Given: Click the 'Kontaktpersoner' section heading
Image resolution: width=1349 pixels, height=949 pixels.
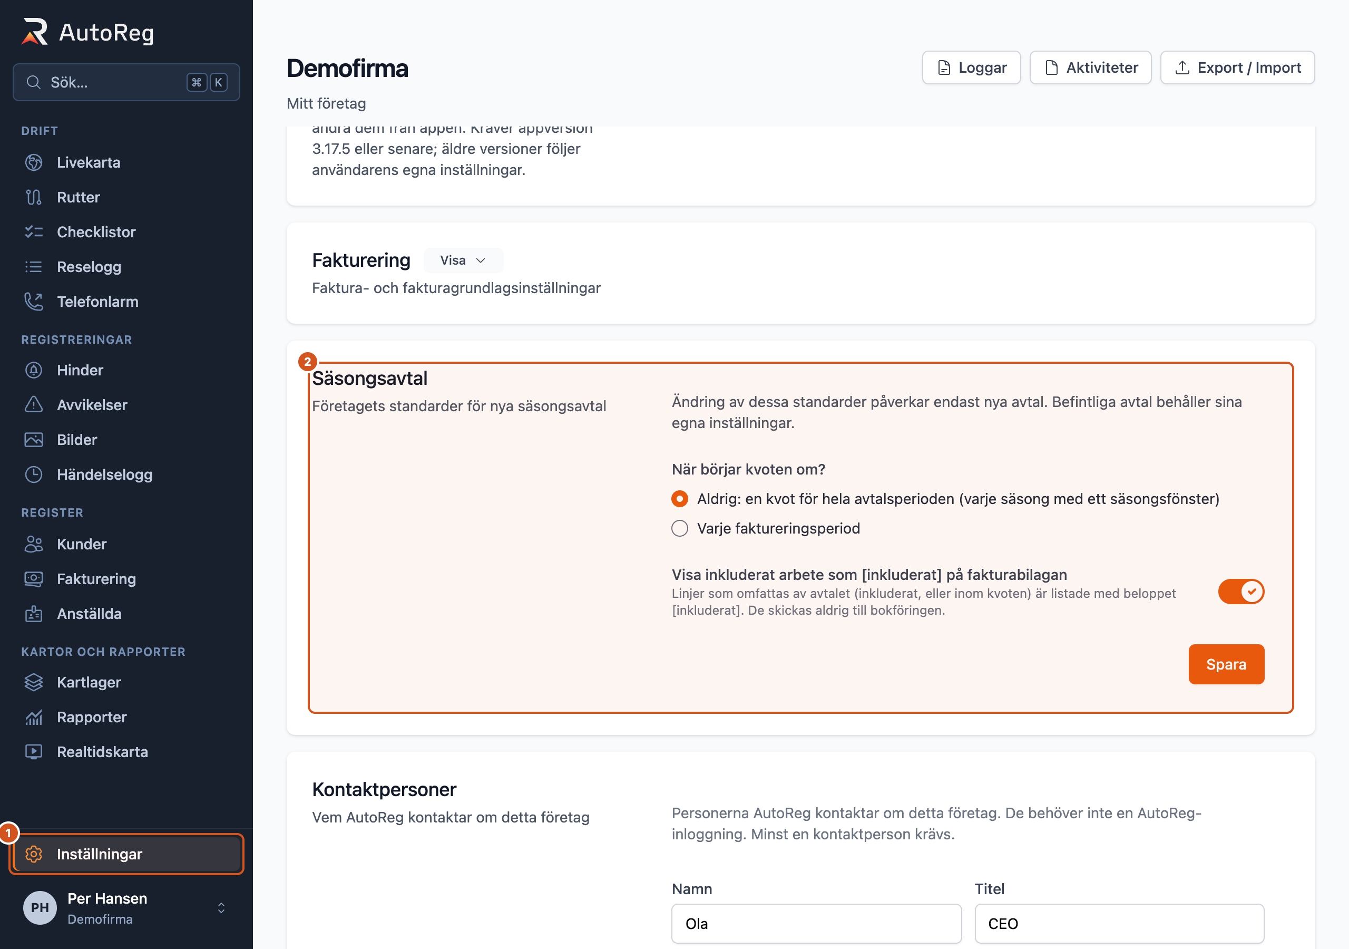Looking at the screenshot, I should (384, 789).
